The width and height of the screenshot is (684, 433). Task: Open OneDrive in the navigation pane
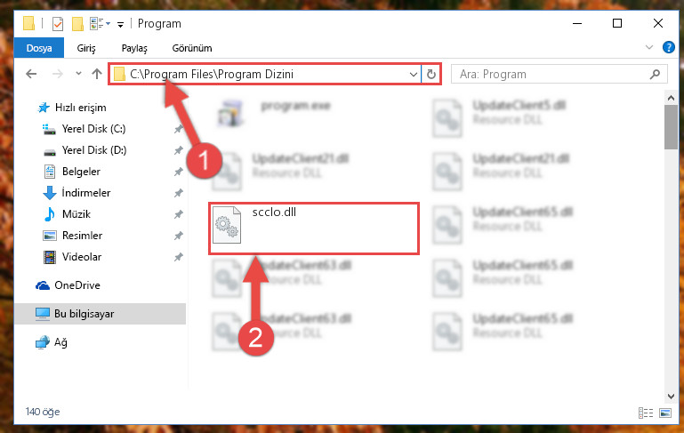pyautogui.click(x=77, y=285)
